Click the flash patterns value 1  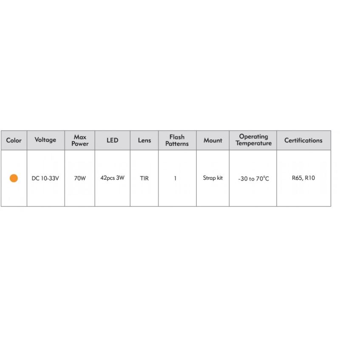[x=175, y=178]
